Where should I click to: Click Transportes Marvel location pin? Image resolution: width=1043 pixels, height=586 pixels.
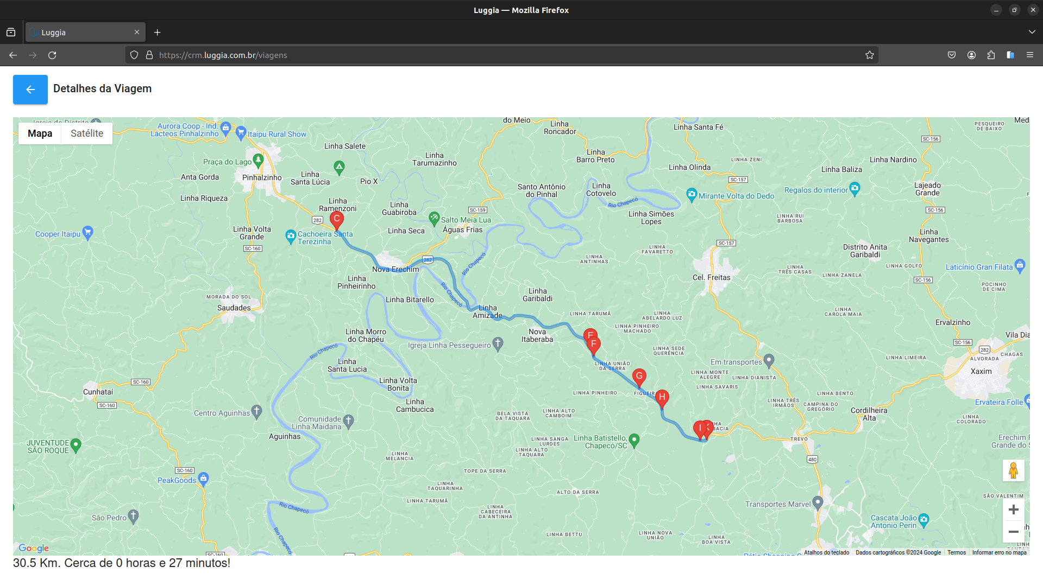click(818, 502)
